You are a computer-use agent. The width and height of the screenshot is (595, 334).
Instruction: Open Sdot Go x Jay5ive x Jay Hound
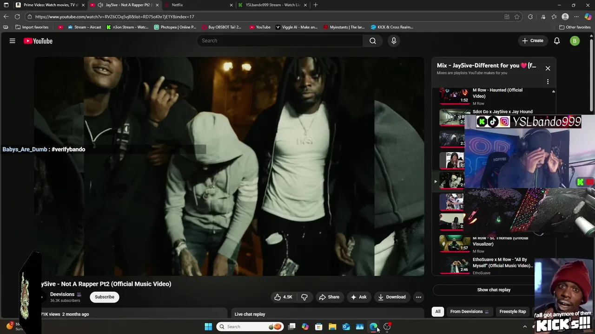(x=502, y=112)
